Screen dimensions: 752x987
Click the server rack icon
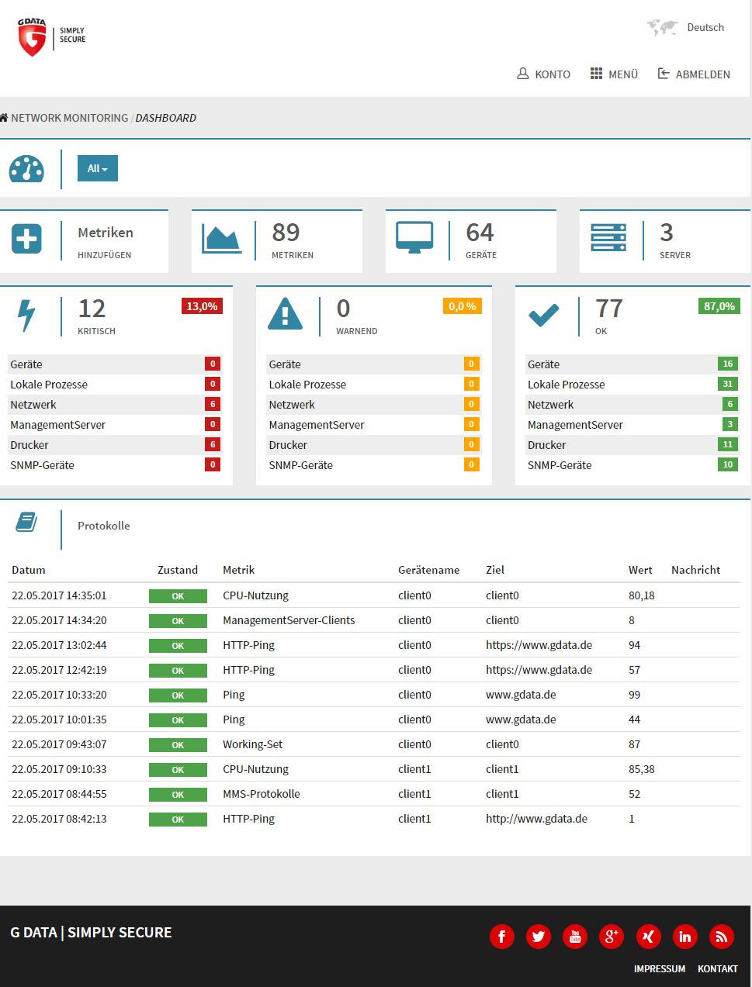pyautogui.click(x=608, y=238)
